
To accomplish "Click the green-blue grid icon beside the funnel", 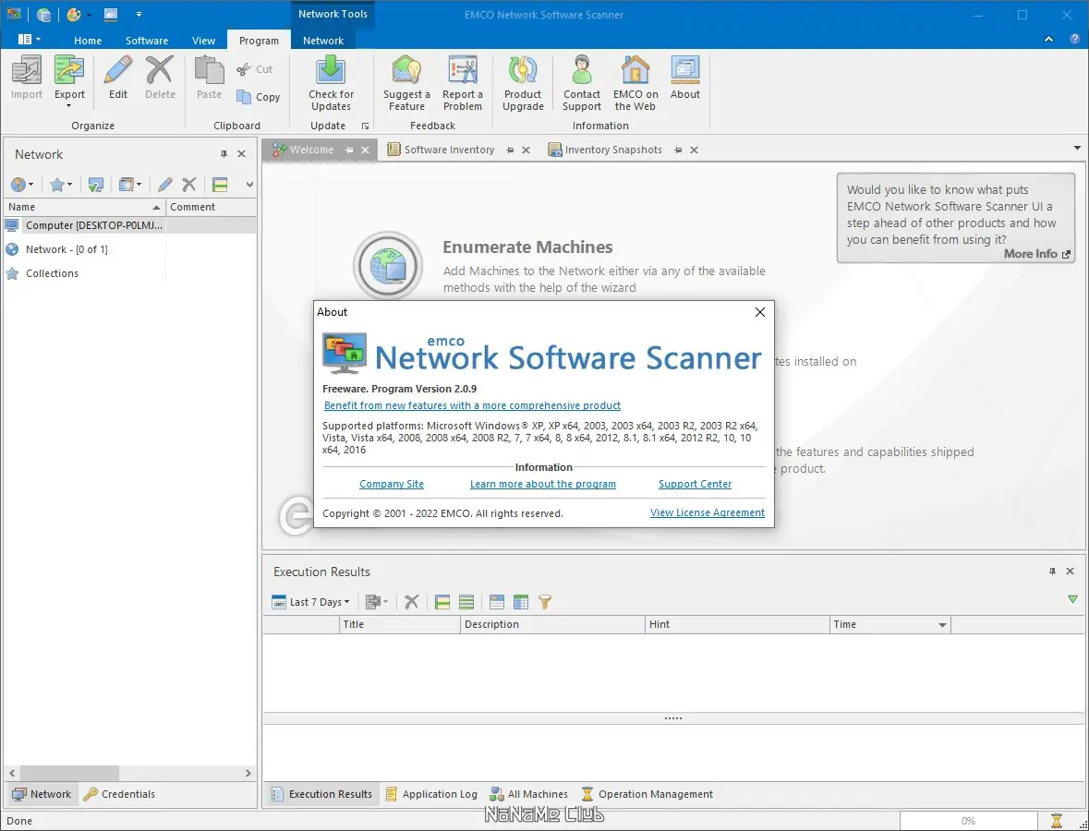I will coord(521,602).
